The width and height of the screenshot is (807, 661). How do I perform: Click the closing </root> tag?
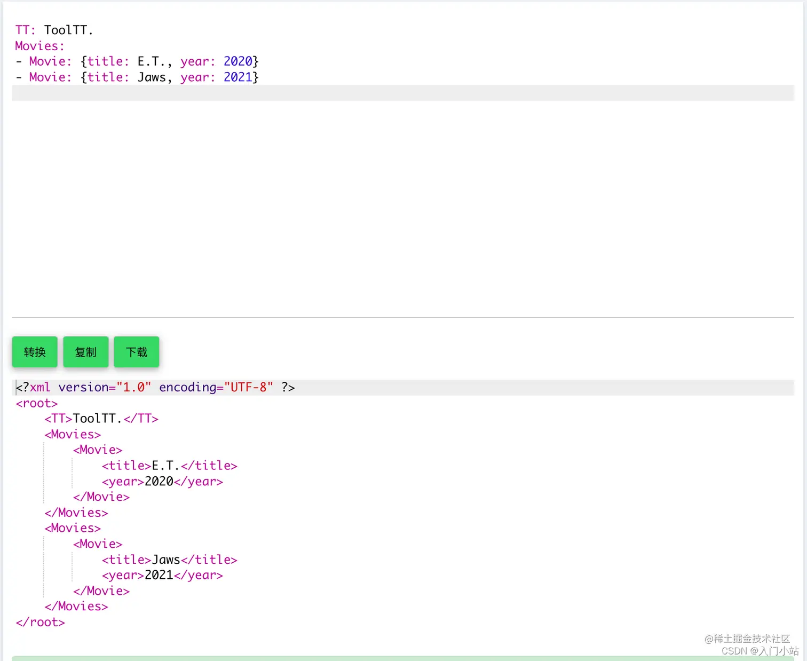pos(41,622)
